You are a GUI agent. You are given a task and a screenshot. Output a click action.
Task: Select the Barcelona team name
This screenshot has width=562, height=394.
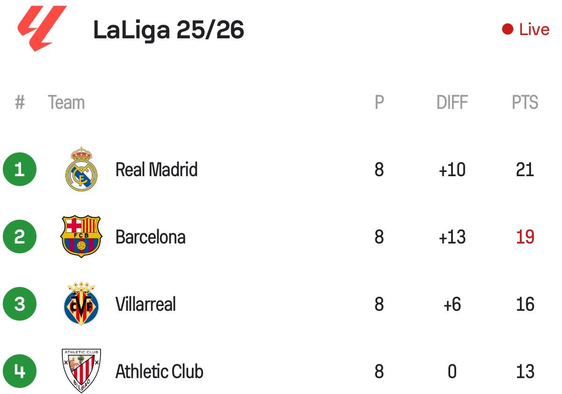pos(151,237)
